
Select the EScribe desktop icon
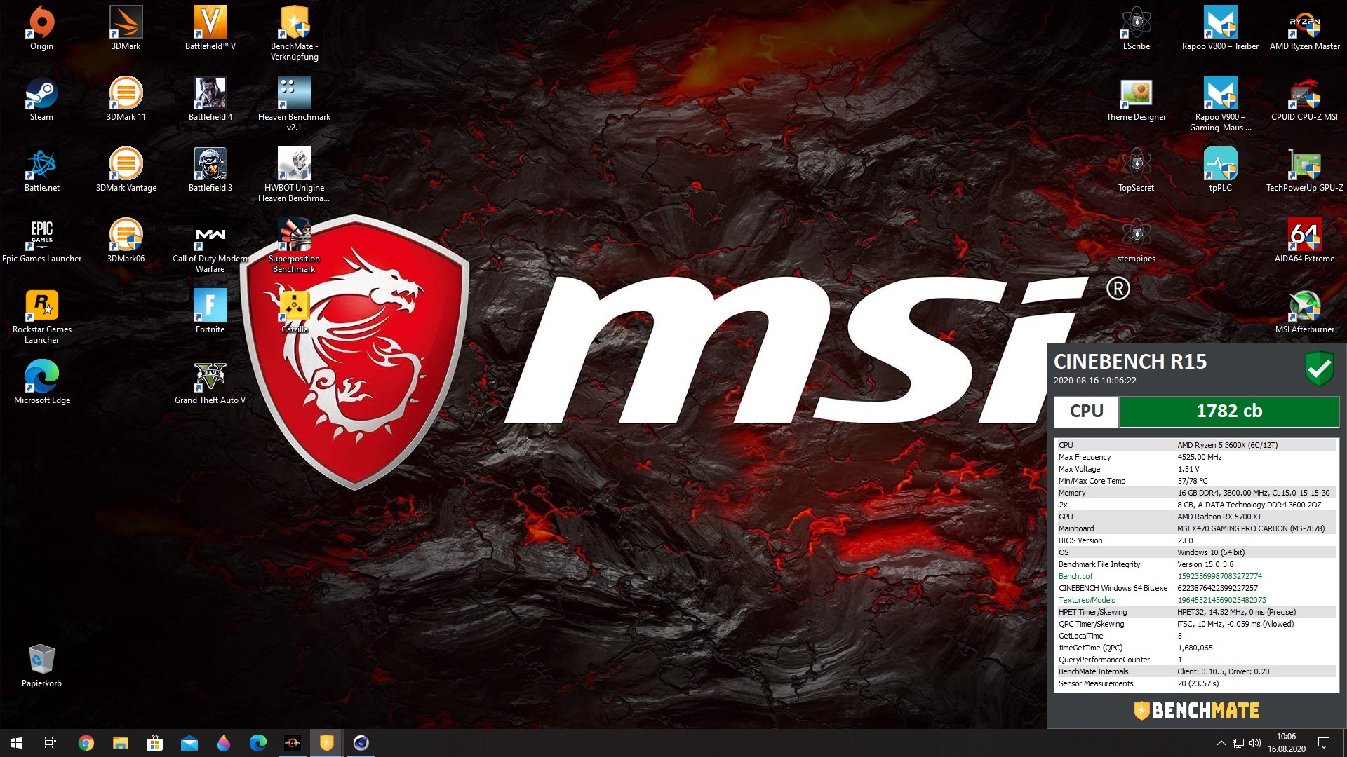(1137, 29)
